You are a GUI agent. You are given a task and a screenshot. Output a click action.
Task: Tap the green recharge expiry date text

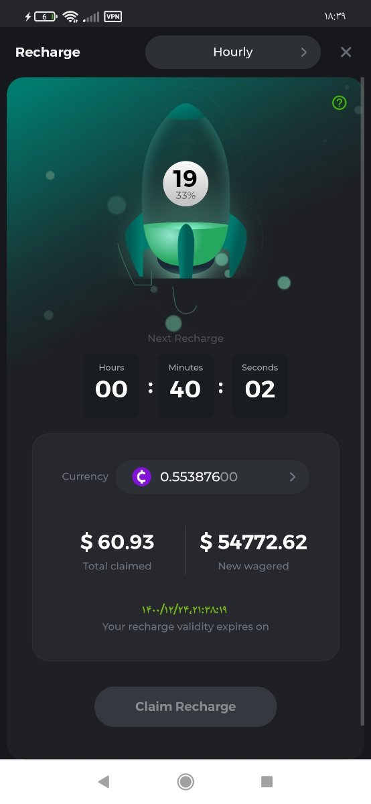tap(185, 610)
